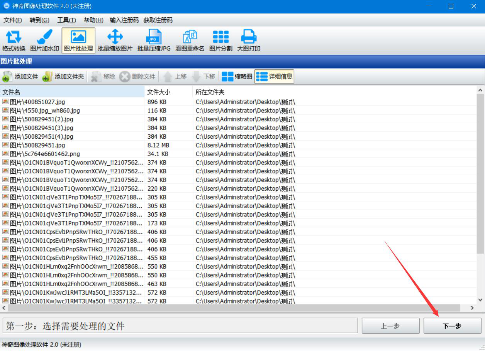Click 输入注册码 in the menu bar

coord(124,20)
